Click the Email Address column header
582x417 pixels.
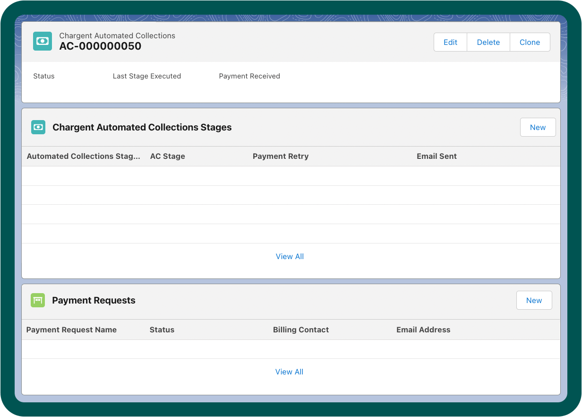[x=423, y=330]
